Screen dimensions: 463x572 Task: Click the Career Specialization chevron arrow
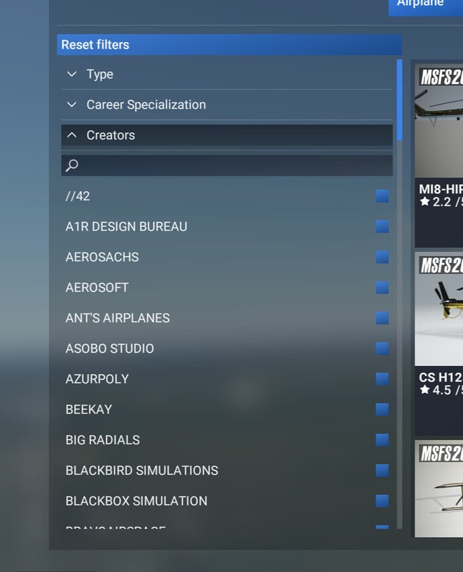click(x=72, y=105)
